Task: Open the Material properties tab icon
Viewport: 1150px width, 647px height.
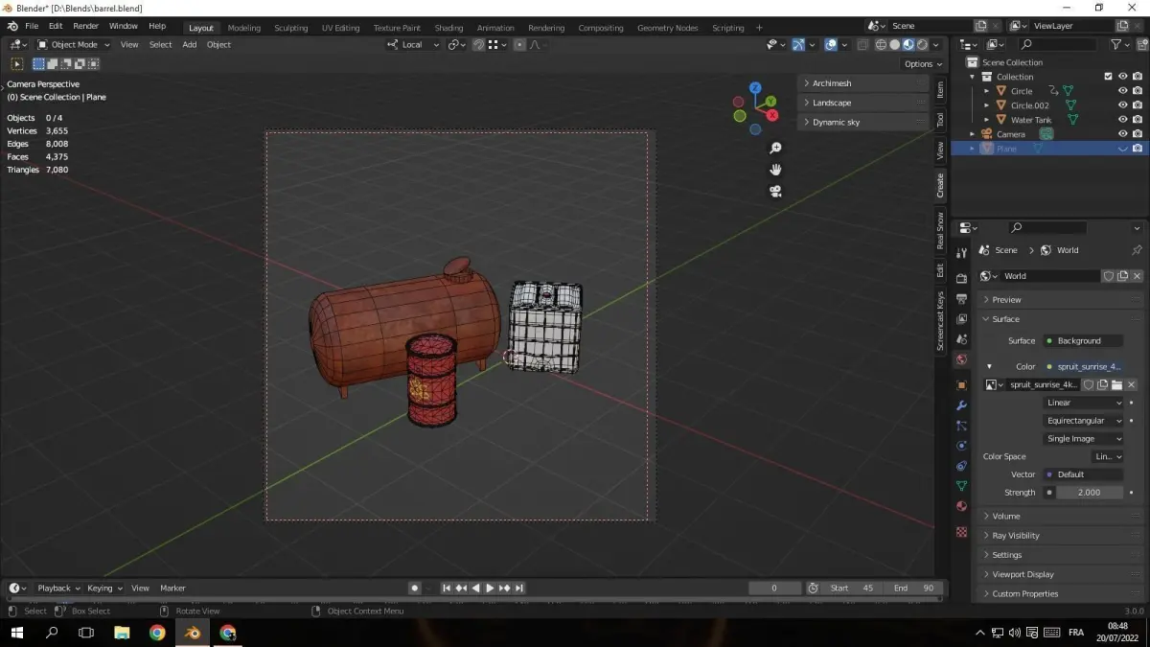Action: [x=961, y=506]
